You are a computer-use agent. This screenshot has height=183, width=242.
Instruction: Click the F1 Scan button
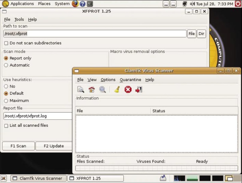coord(18,146)
